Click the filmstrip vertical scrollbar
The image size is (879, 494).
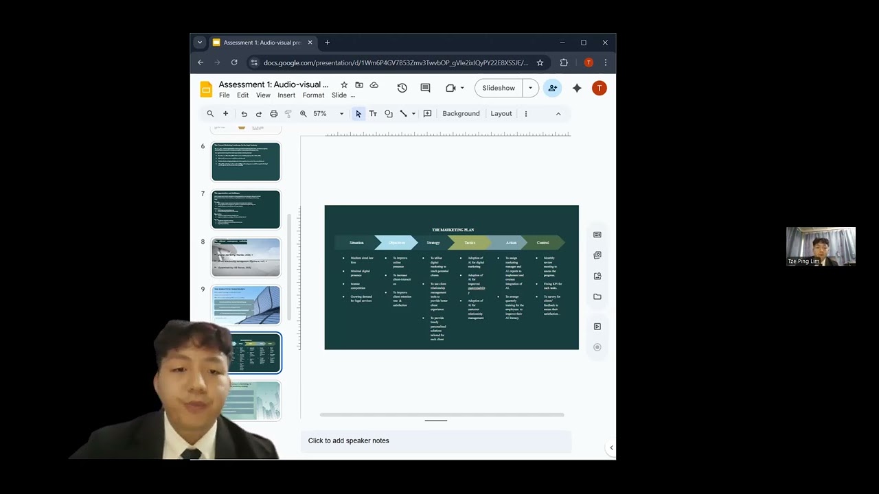coord(289,268)
